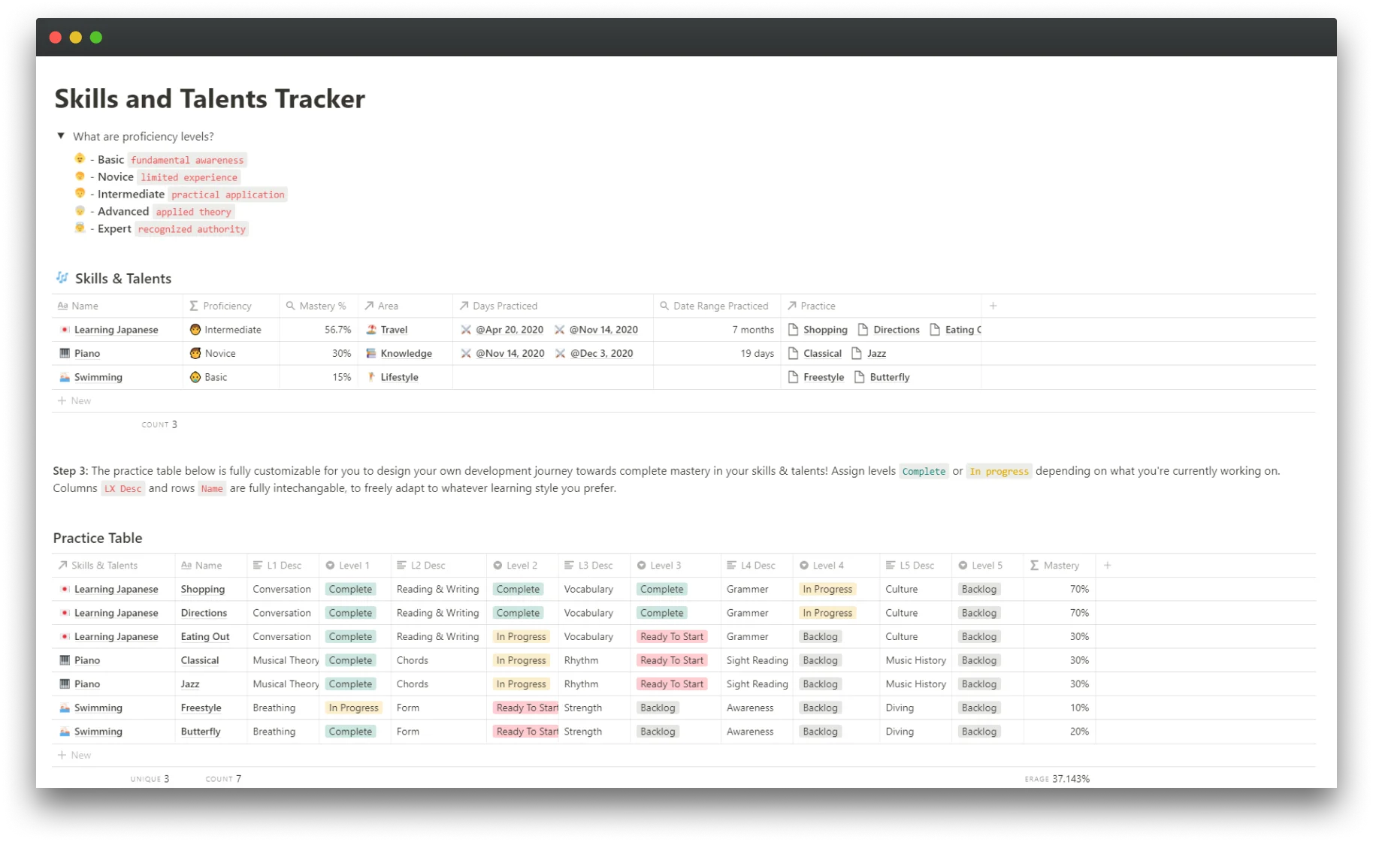Click the Travel area icon

tap(371, 329)
